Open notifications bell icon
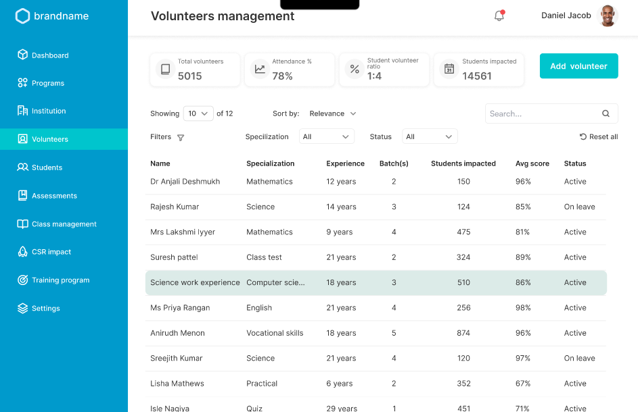The image size is (638, 412). (x=499, y=16)
